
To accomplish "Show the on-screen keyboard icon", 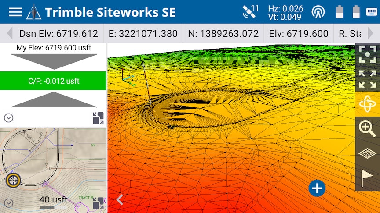I will (x=371, y=12).
